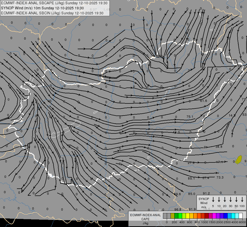The image size is (247, 227).
Task: Click the wind legend arrow above 50
Action: (x=236, y=200)
